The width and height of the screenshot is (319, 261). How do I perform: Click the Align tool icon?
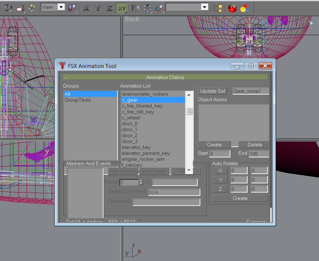pyautogui.click(x=159, y=8)
